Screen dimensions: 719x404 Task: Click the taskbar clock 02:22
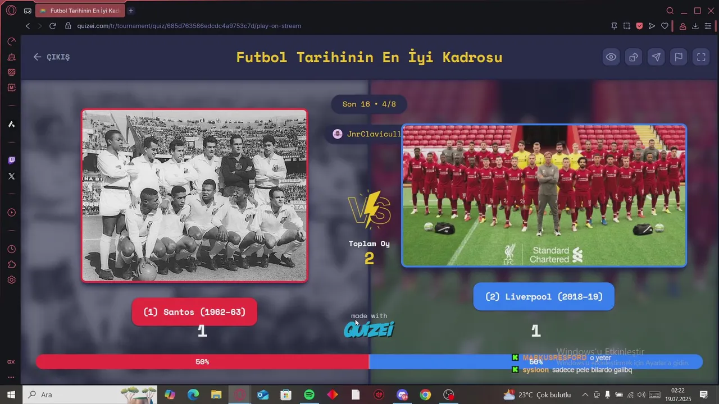(x=678, y=394)
